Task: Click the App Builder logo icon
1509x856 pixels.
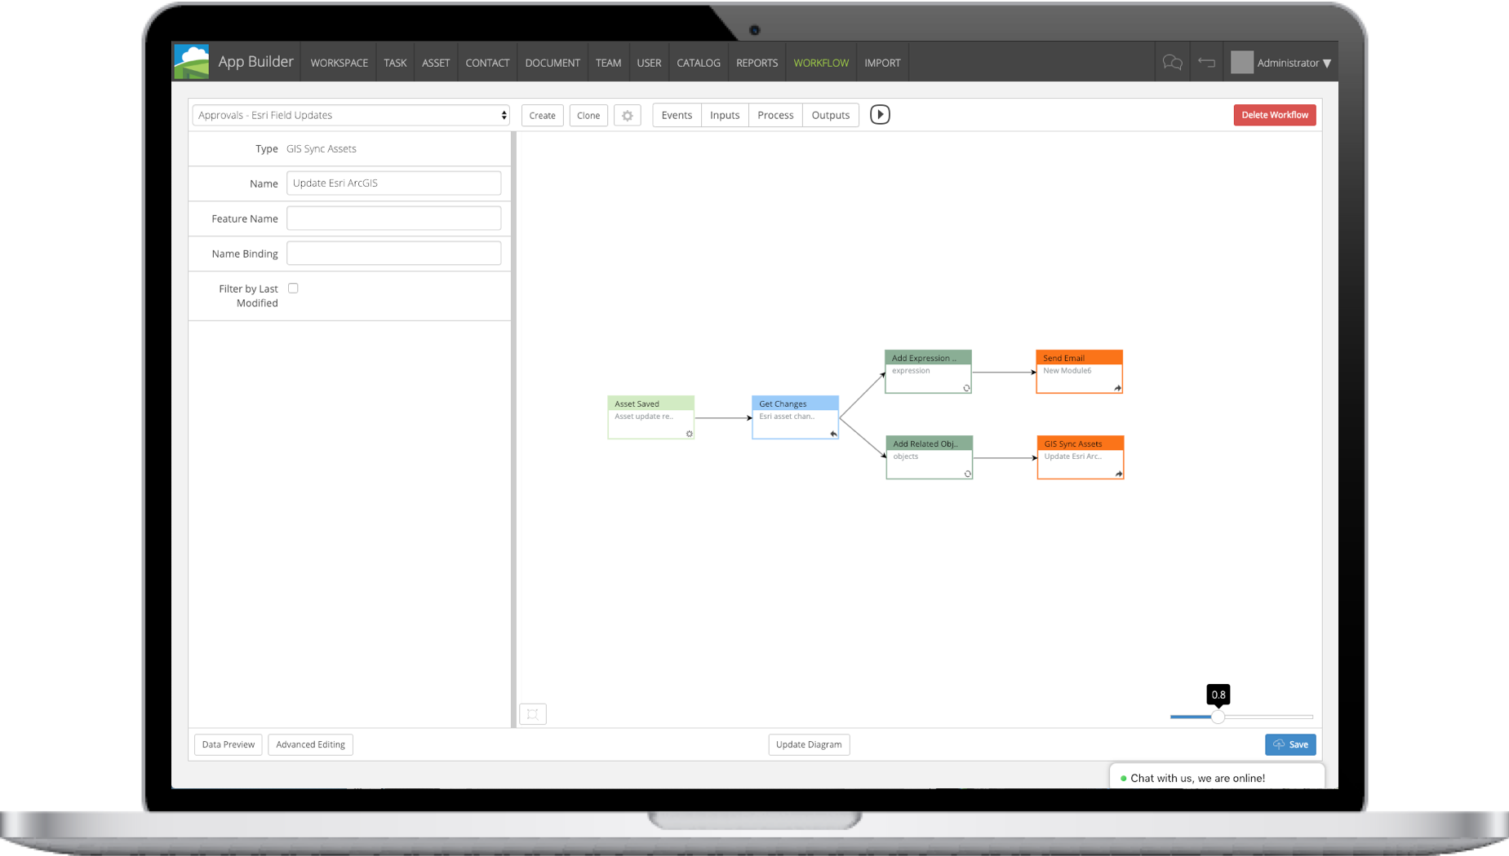Action: [x=191, y=60]
